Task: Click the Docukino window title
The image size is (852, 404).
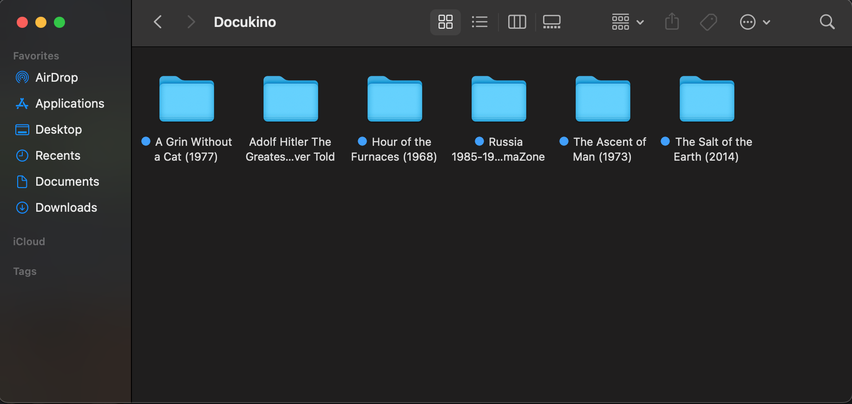Action: [x=245, y=22]
